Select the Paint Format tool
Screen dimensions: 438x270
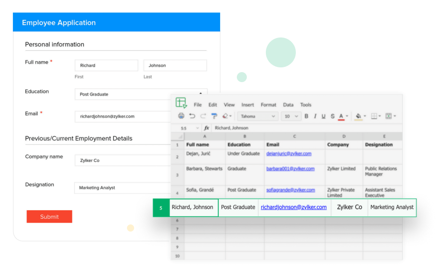(214, 116)
